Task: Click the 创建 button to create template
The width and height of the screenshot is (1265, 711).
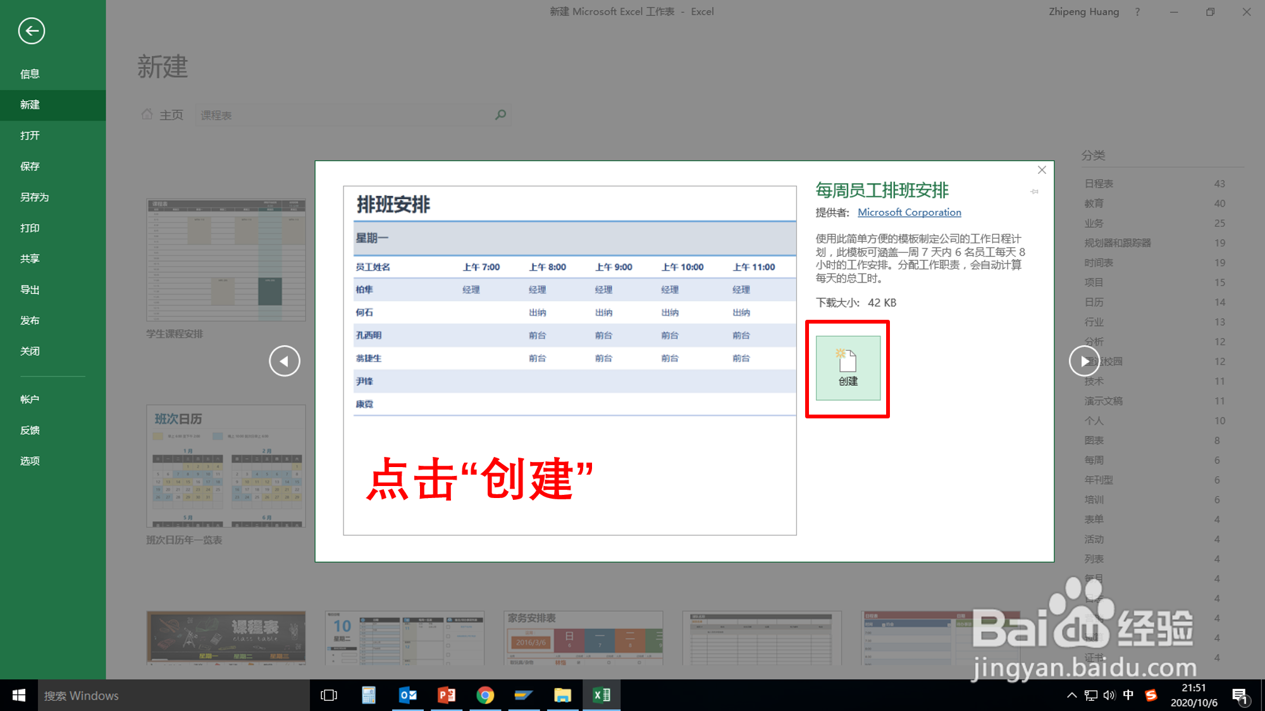Action: click(x=848, y=368)
